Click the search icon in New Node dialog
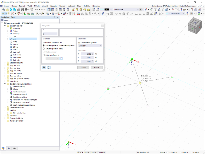The image size is (205, 154). (44, 68)
